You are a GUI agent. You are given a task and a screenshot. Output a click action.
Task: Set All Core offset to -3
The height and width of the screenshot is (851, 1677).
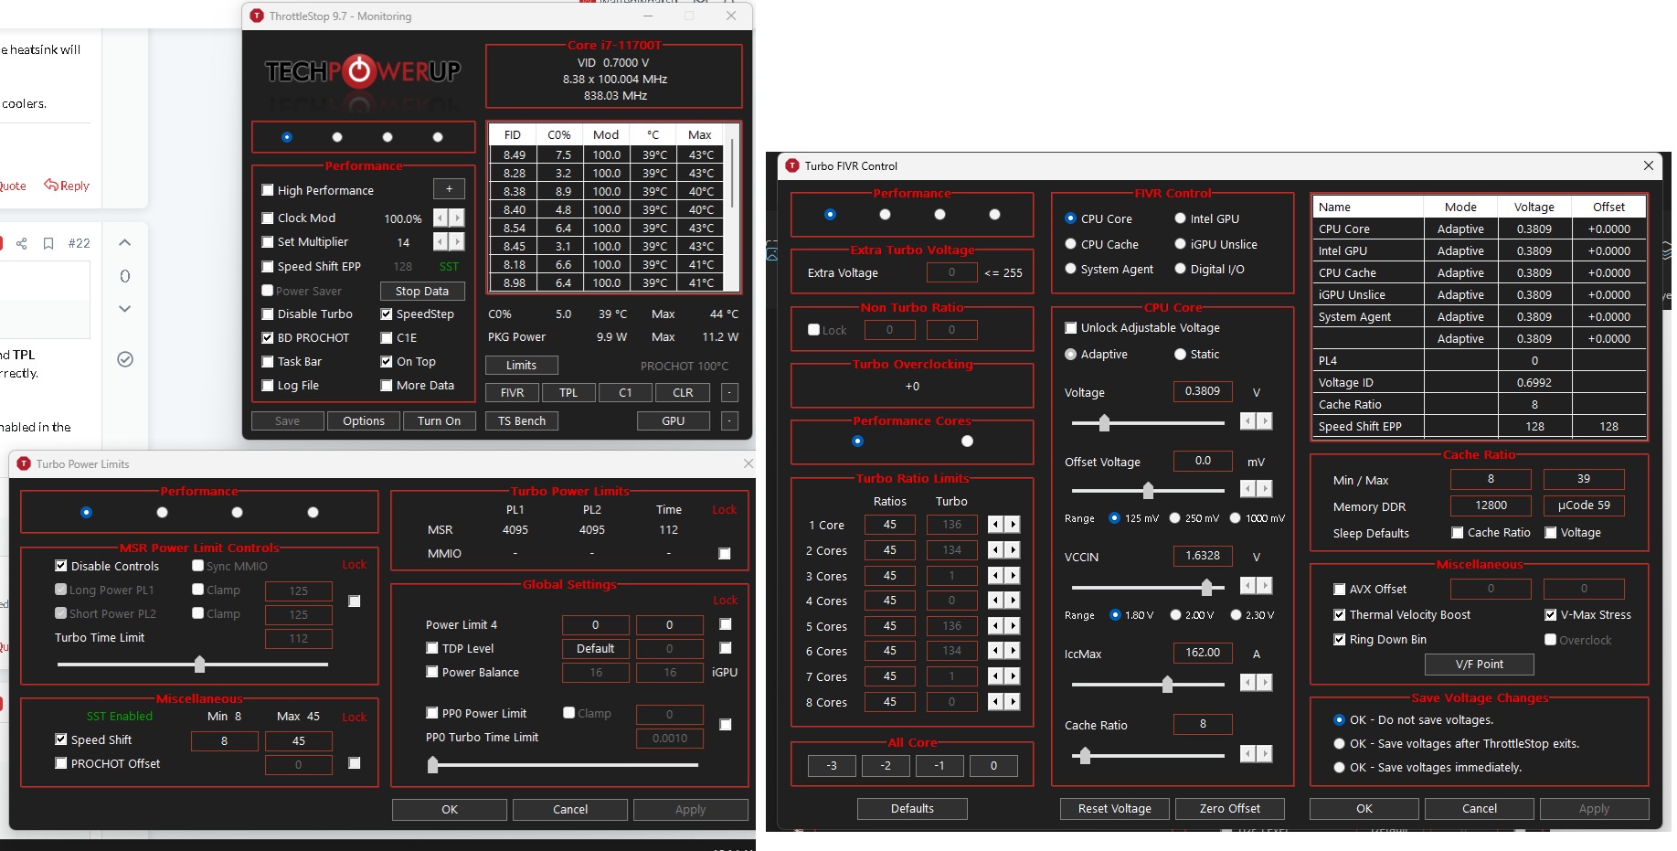(x=832, y=766)
